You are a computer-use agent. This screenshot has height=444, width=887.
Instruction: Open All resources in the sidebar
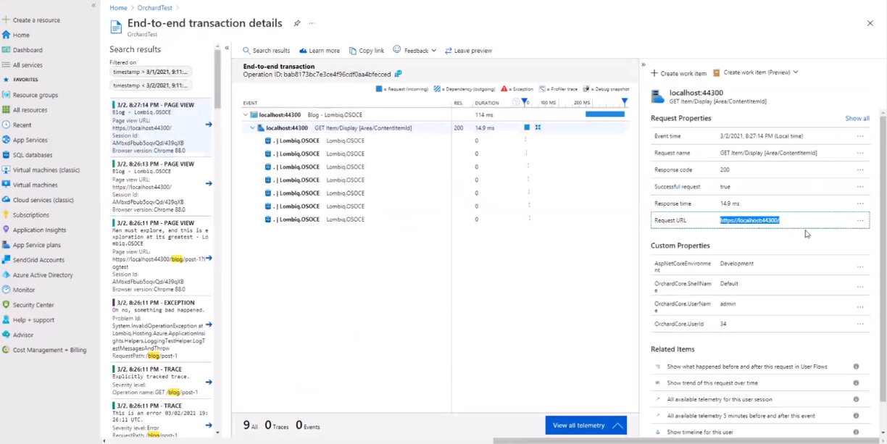[x=30, y=110]
